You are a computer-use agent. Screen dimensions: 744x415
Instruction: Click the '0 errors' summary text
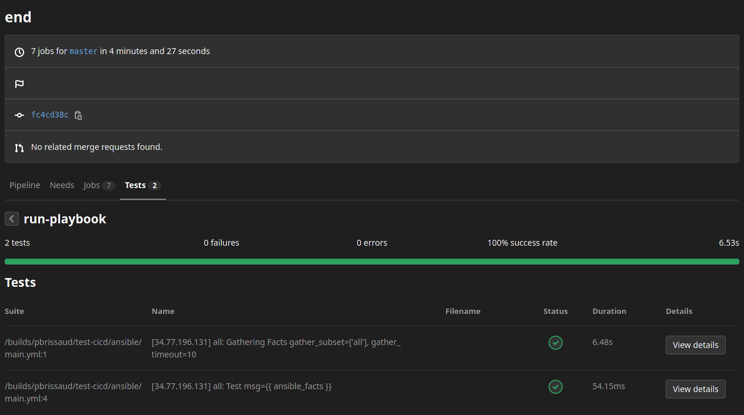372,242
